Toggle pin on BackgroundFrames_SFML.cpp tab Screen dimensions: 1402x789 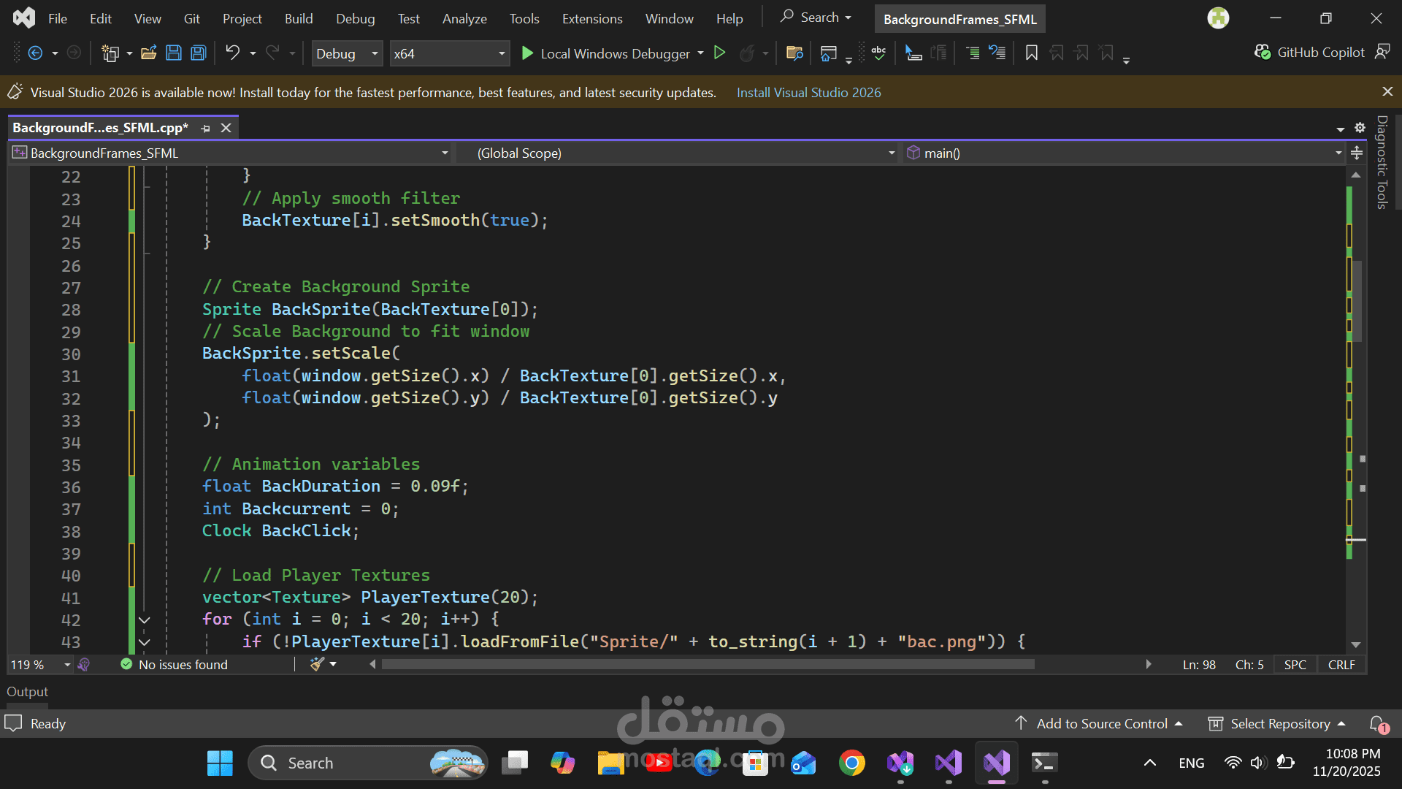pos(206,128)
